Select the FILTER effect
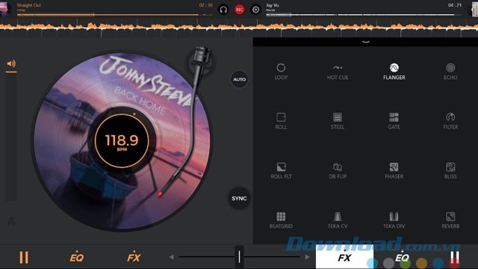Image resolution: width=478 pixels, height=269 pixels. click(x=450, y=121)
